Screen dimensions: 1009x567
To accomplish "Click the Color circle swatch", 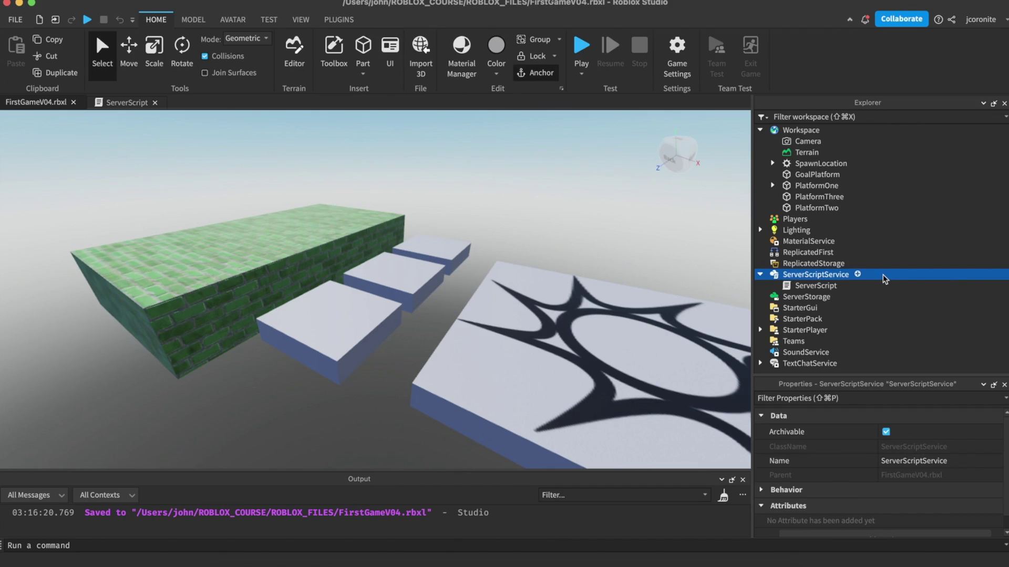I will pos(496,45).
